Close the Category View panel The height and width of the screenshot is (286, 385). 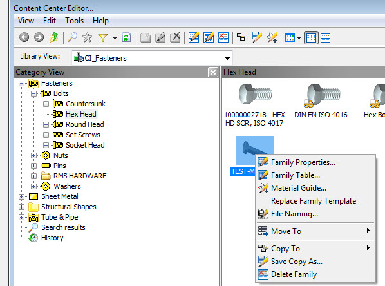[213, 72]
